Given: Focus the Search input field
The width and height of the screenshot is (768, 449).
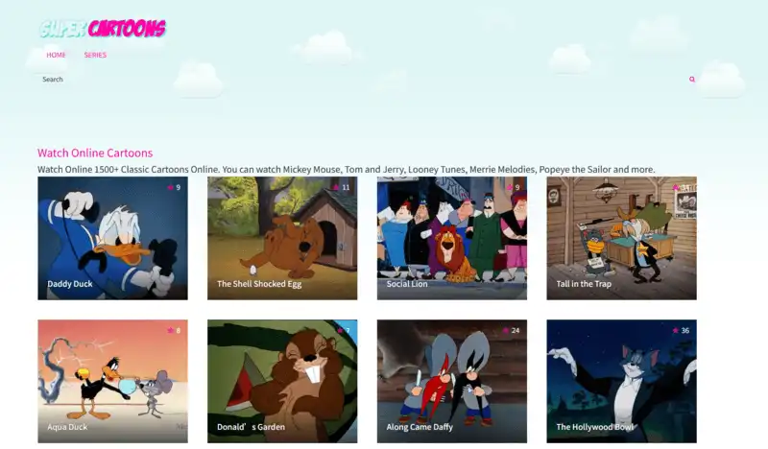Looking at the screenshot, I should (363, 80).
